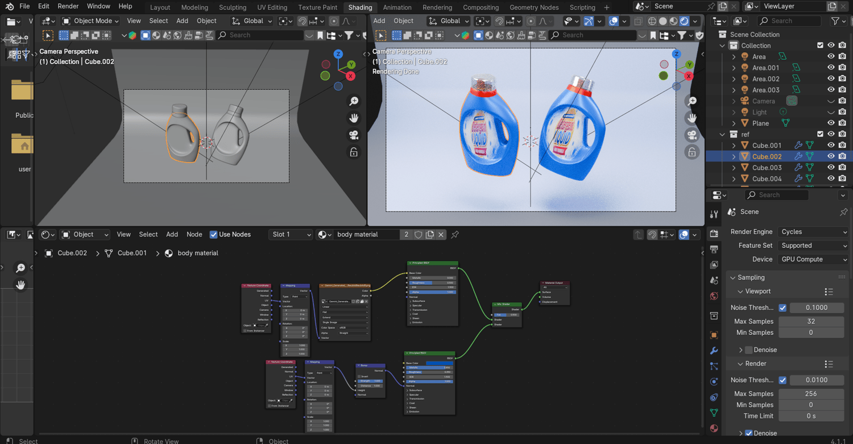Screen dimensions: 853x444
Task: Select wireframe viewport shading icon
Action: pyautogui.click(x=652, y=21)
